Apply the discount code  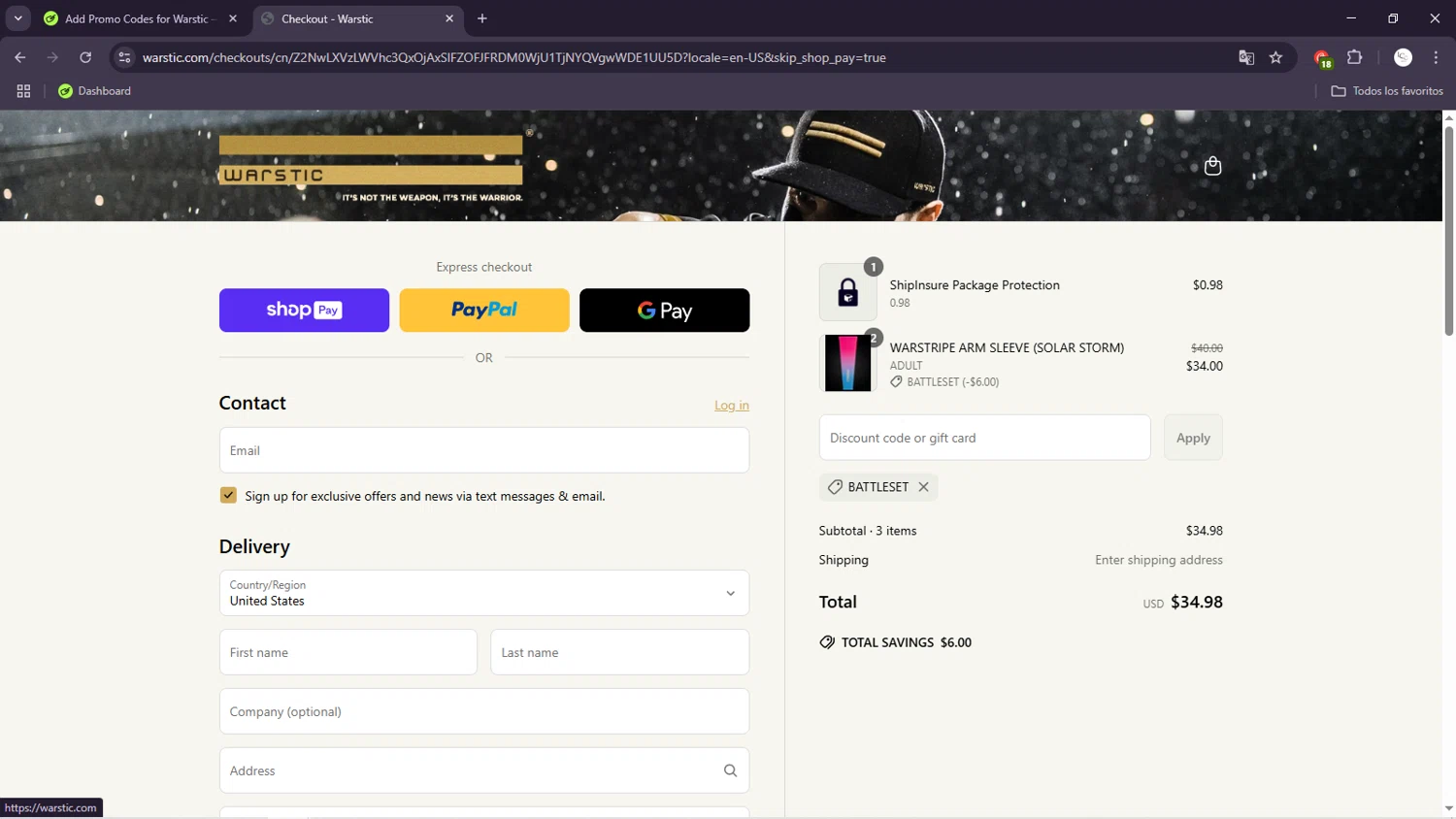coord(1193,438)
